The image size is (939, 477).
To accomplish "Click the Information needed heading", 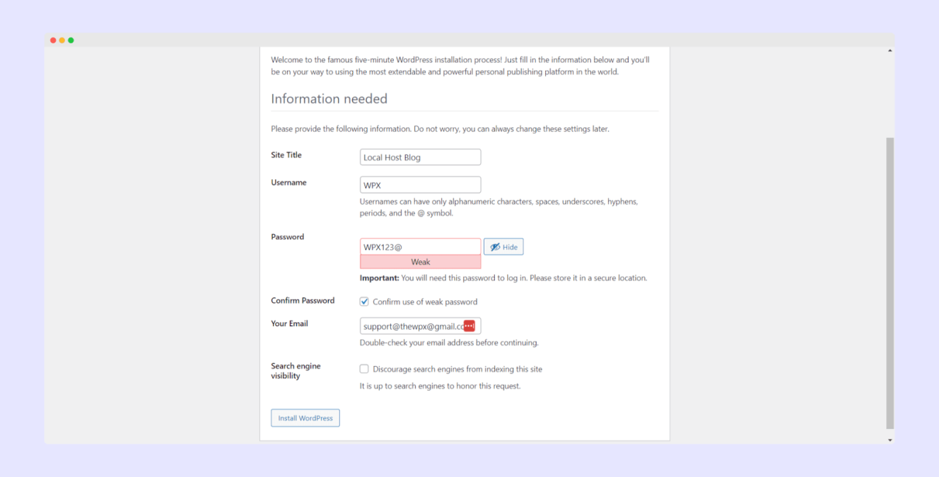I will (329, 99).
